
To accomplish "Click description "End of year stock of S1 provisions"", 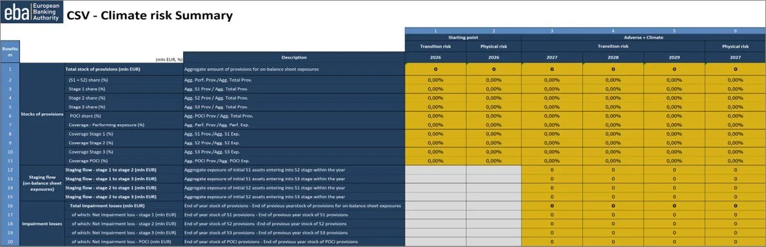I will pos(266,215).
